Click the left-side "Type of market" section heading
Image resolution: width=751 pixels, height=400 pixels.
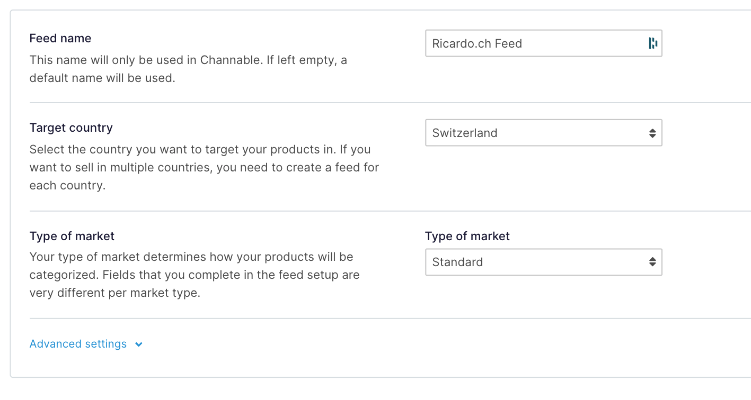click(x=72, y=236)
